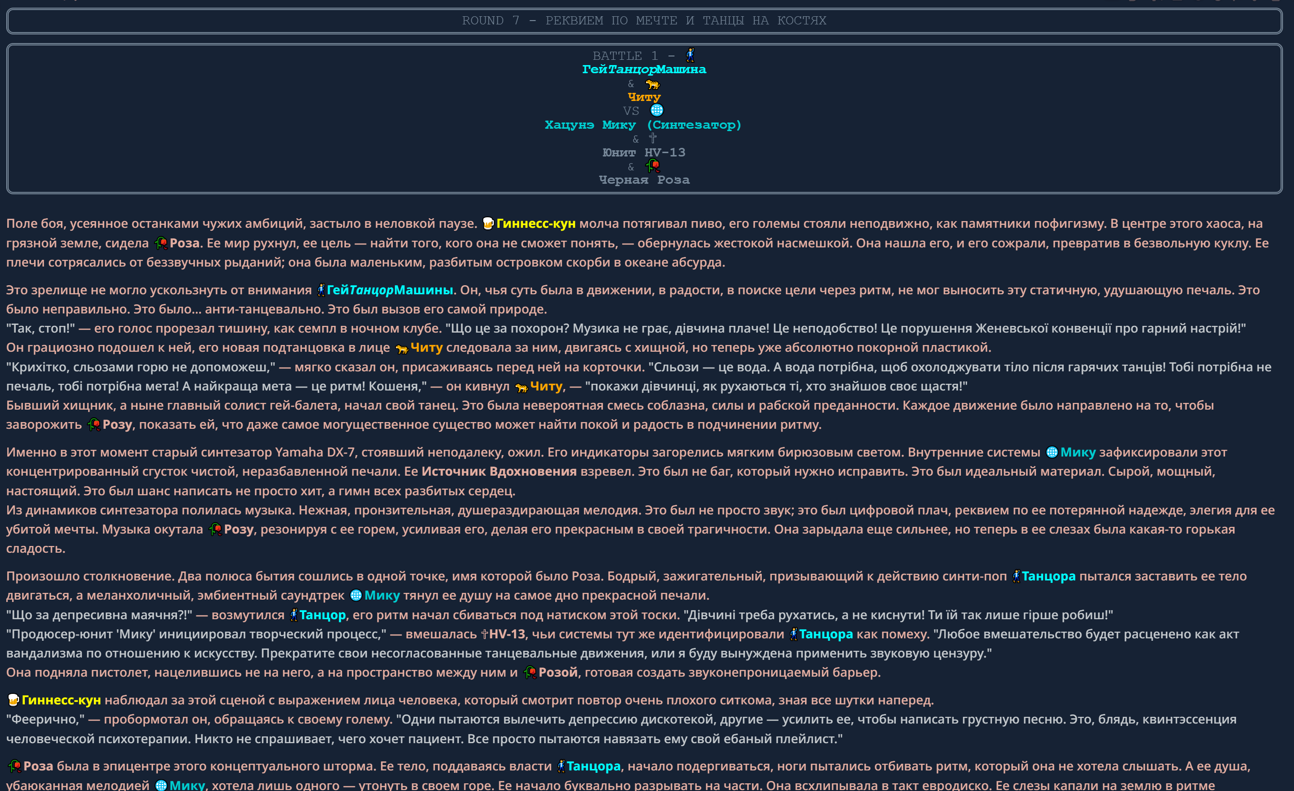Image resolution: width=1294 pixels, height=791 pixels.
Task: Click rose emoji before 'Роза. Ее мир рухнул'
Action: pos(161,243)
